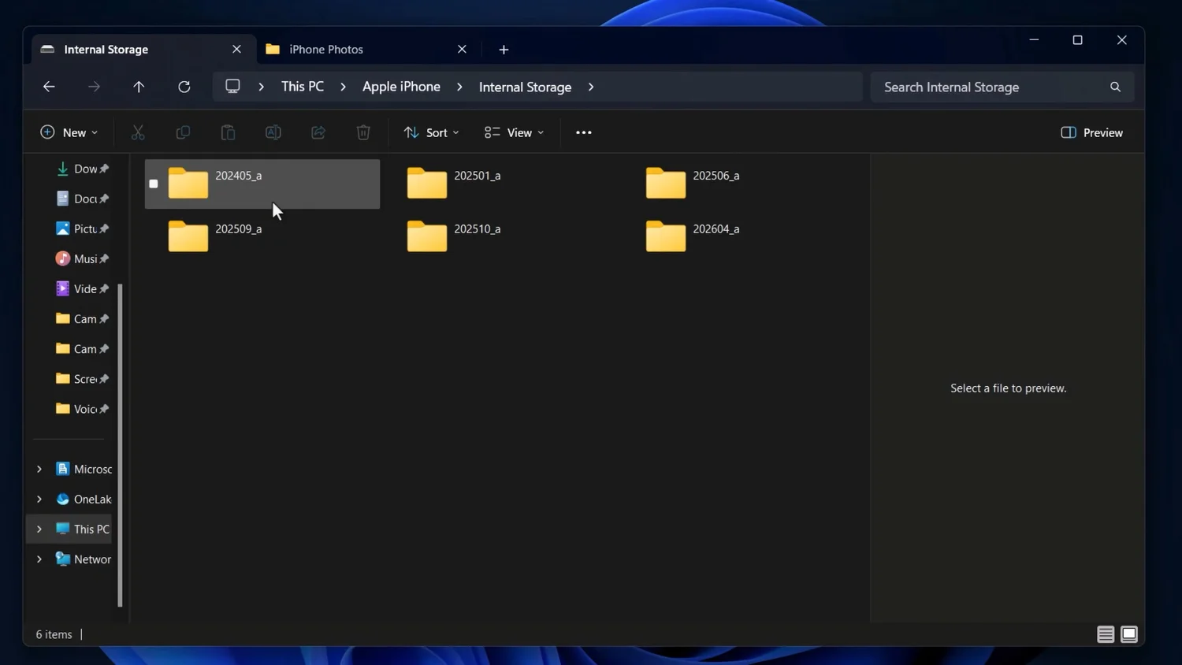Close the Internal Storage tab
The height and width of the screenshot is (665, 1182).
pos(236,49)
